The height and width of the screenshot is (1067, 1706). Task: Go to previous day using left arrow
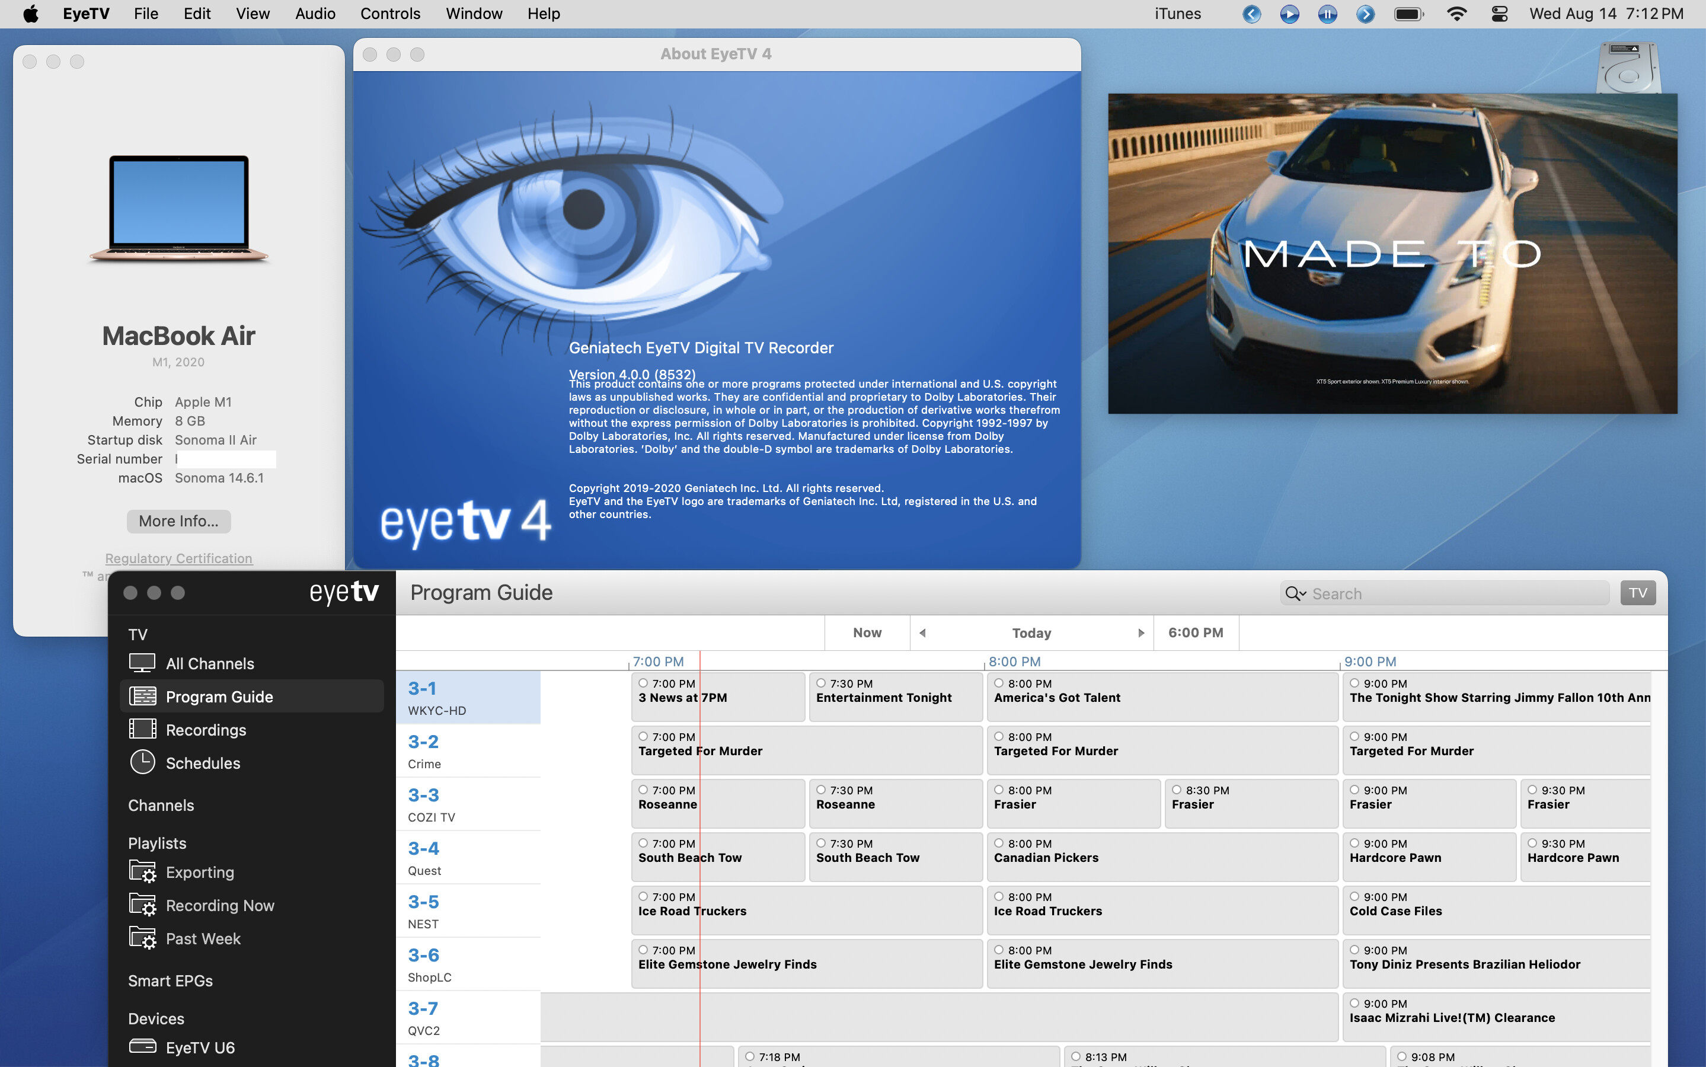[x=922, y=633]
